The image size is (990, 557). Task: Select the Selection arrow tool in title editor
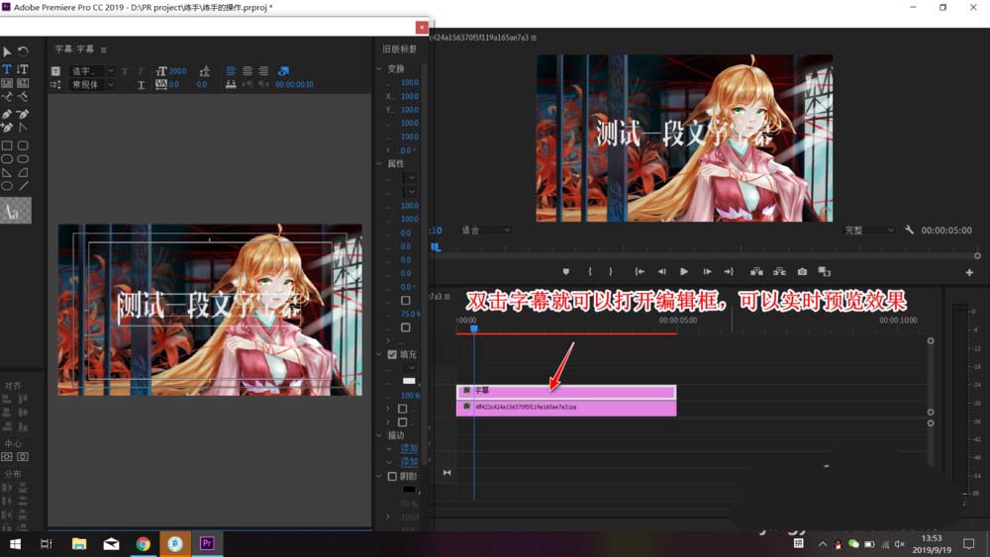pyautogui.click(x=7, y=51)
